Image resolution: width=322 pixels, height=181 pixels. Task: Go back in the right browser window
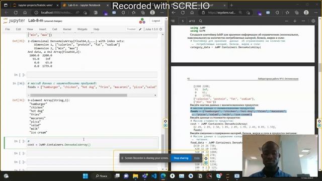coord(174,13)
